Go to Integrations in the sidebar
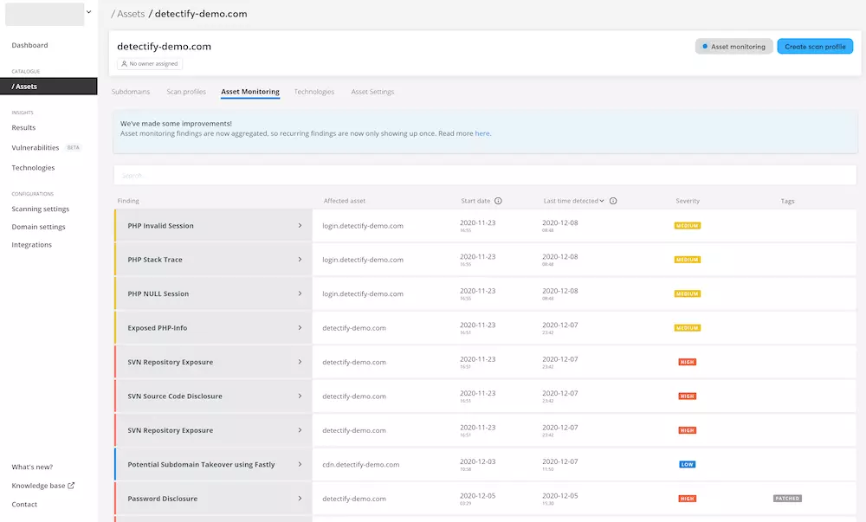The height and width of the screenshot is (522, 866). point(32,245)
